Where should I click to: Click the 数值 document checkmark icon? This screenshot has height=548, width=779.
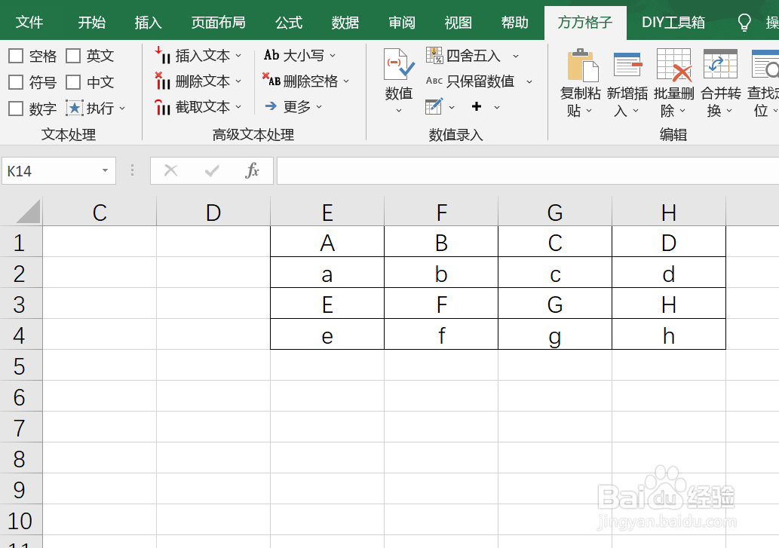click(399, 65)
